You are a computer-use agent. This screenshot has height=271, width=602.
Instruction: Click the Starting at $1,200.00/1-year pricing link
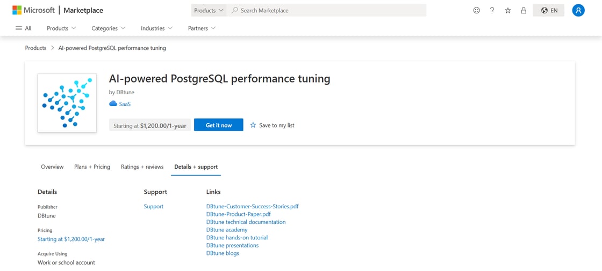(71, 239)
